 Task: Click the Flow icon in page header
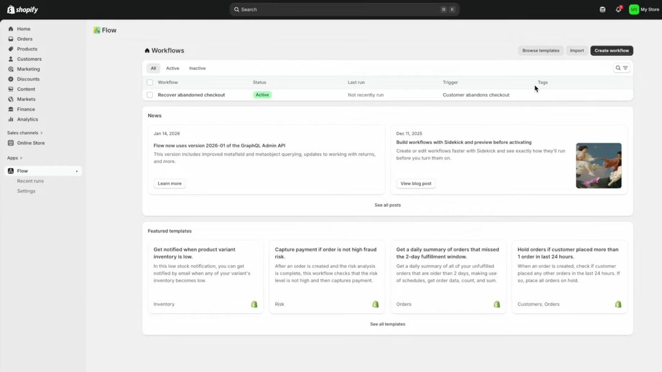point(97,30)
